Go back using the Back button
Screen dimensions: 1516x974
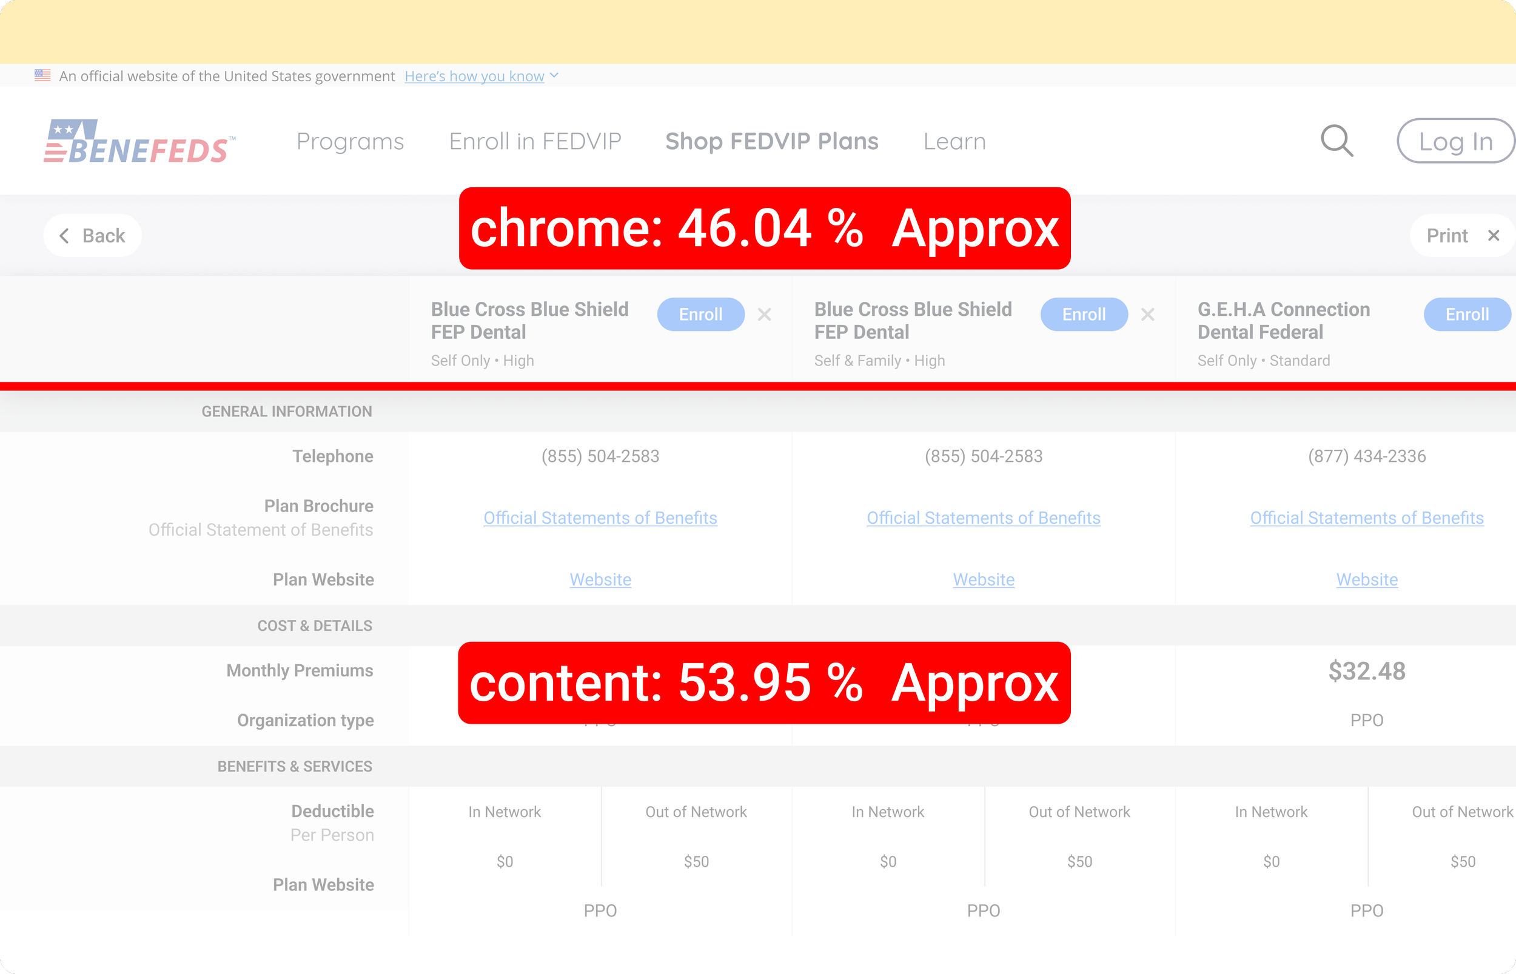pos(92,235)
